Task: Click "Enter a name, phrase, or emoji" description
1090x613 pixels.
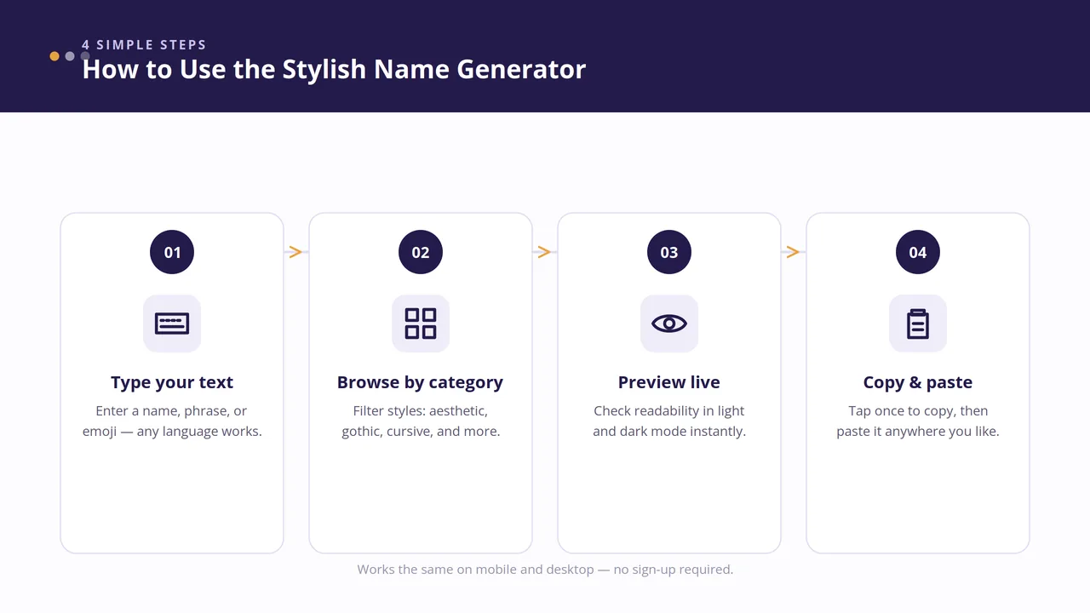Action: coord(172,421)
